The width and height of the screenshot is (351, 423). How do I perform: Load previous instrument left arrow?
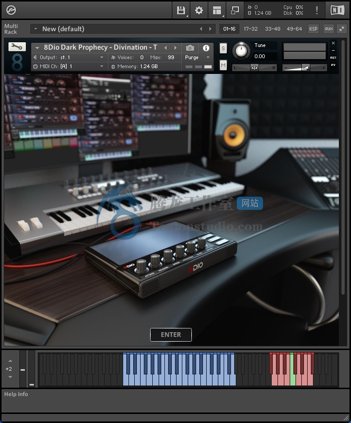click(165, 48)
